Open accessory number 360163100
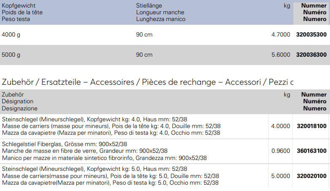The width and height of the screenshot is (330, 191). [x=311, y=151]
